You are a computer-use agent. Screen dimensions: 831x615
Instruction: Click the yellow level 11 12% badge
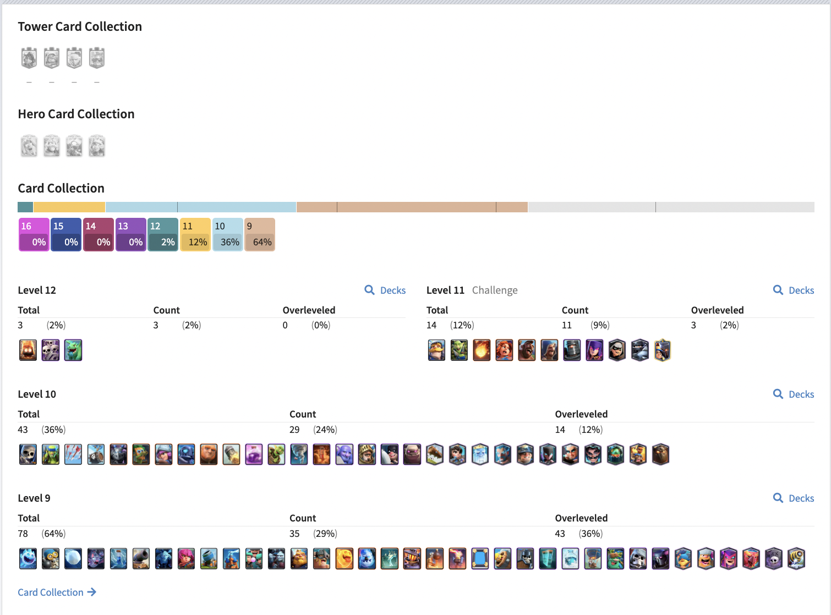[195, 234]
